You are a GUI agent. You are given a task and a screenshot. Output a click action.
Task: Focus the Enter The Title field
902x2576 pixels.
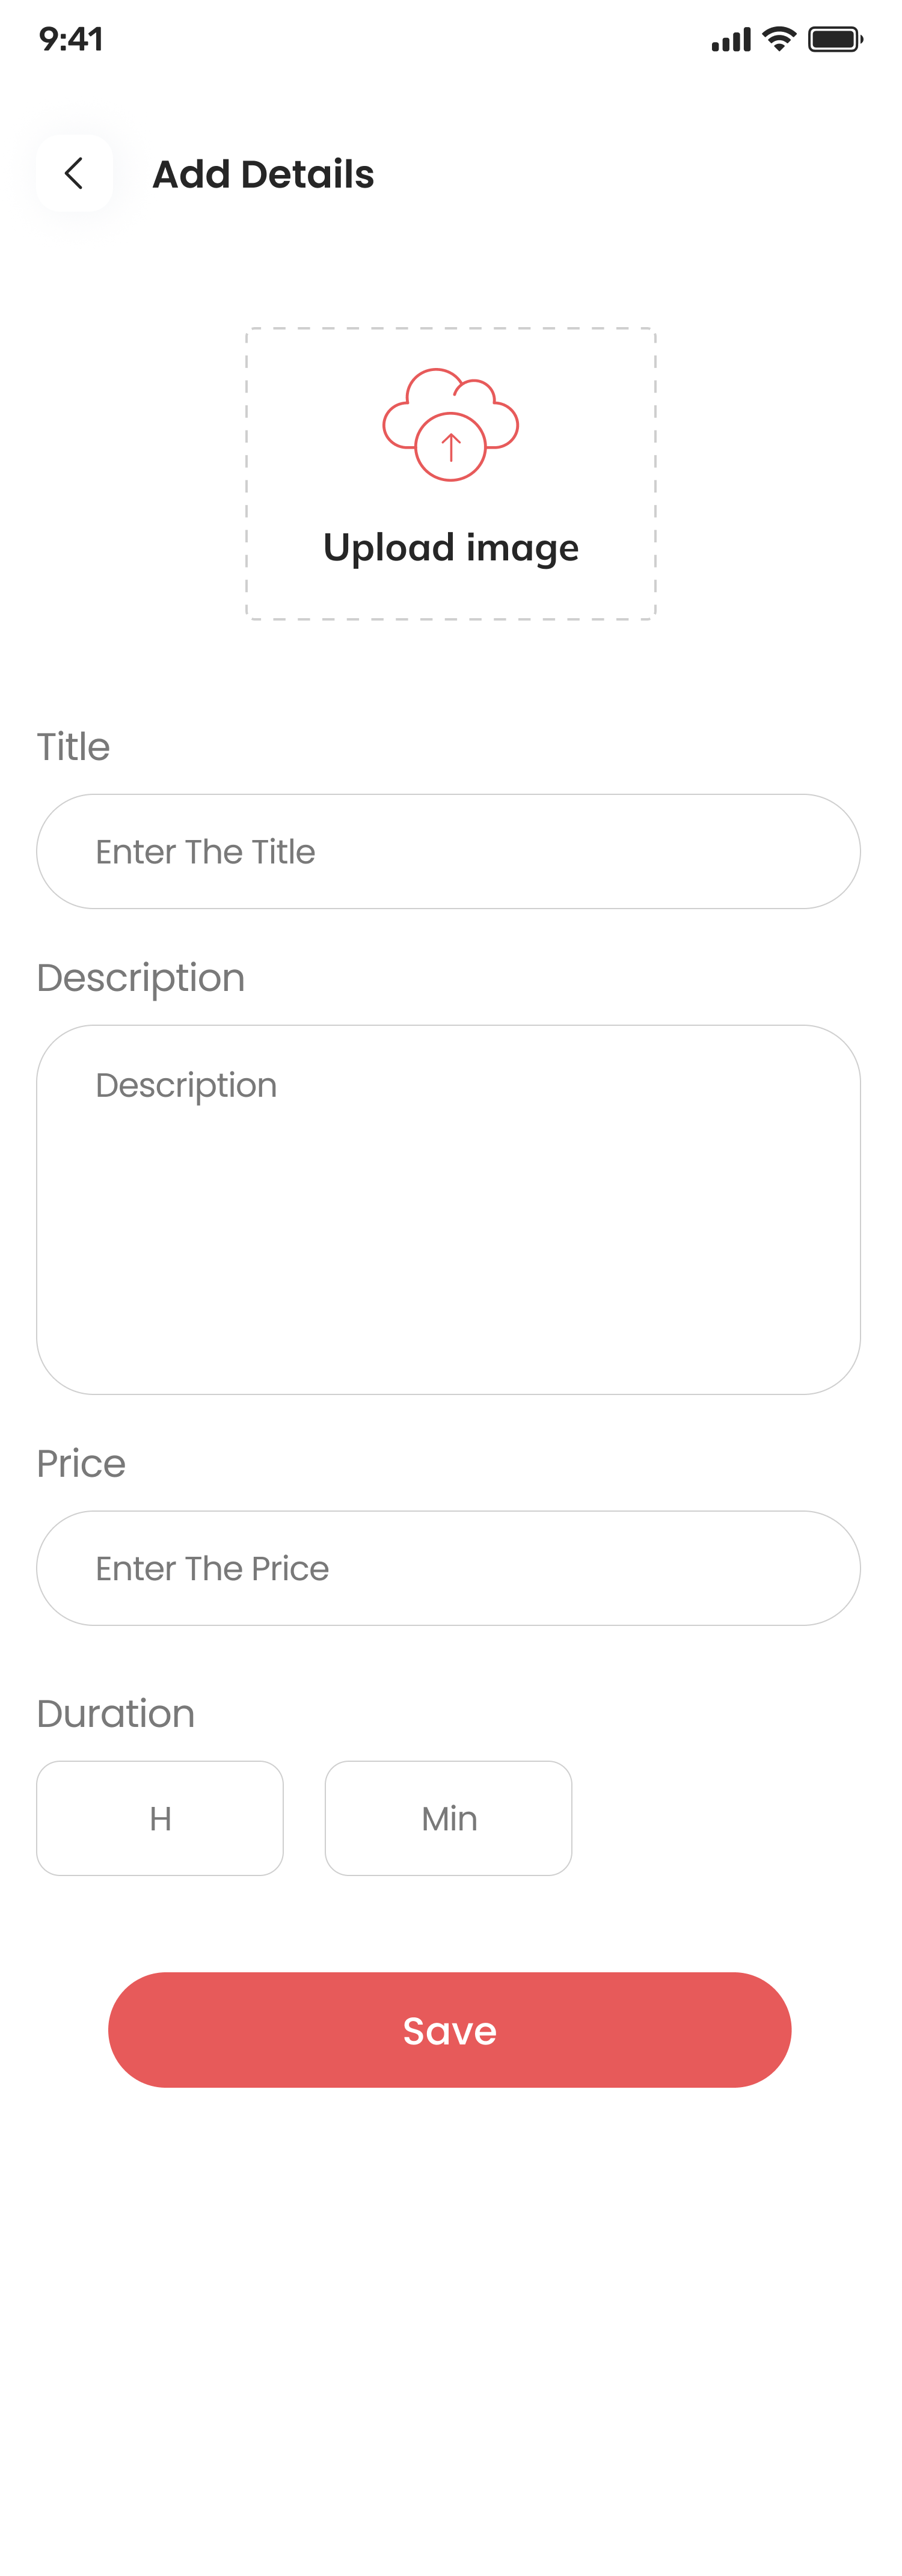[x=448, y=851]
